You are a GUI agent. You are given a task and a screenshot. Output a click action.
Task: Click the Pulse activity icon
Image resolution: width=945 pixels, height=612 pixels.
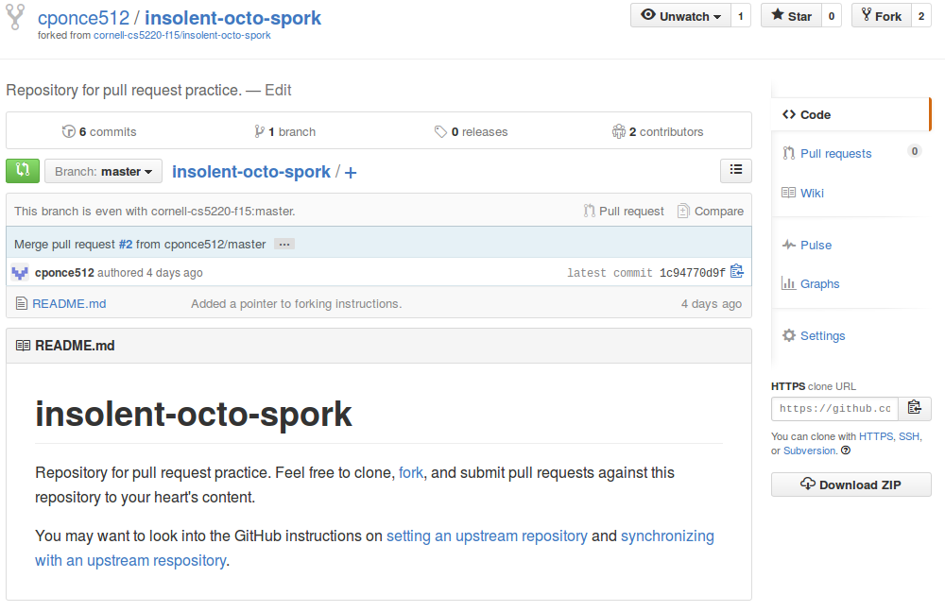(x=789, y=245)
